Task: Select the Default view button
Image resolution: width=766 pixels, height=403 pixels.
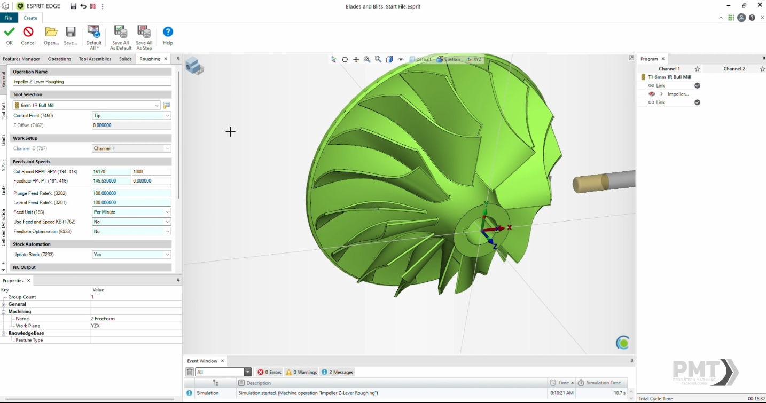Action: [420, 59]
